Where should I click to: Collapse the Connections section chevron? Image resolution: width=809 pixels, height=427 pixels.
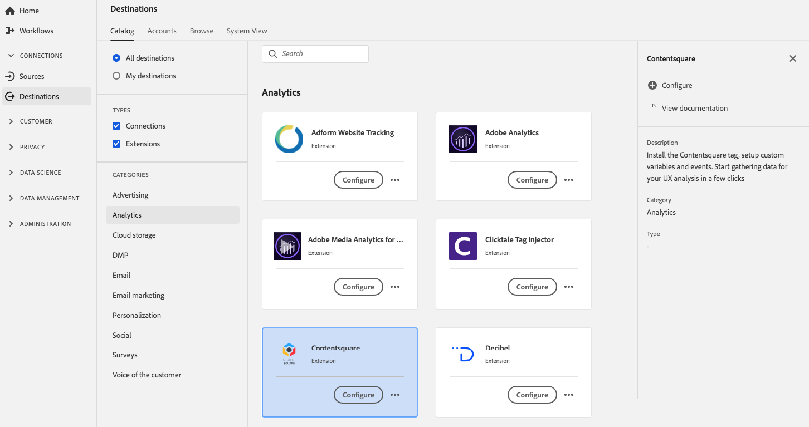click(11, 56)
